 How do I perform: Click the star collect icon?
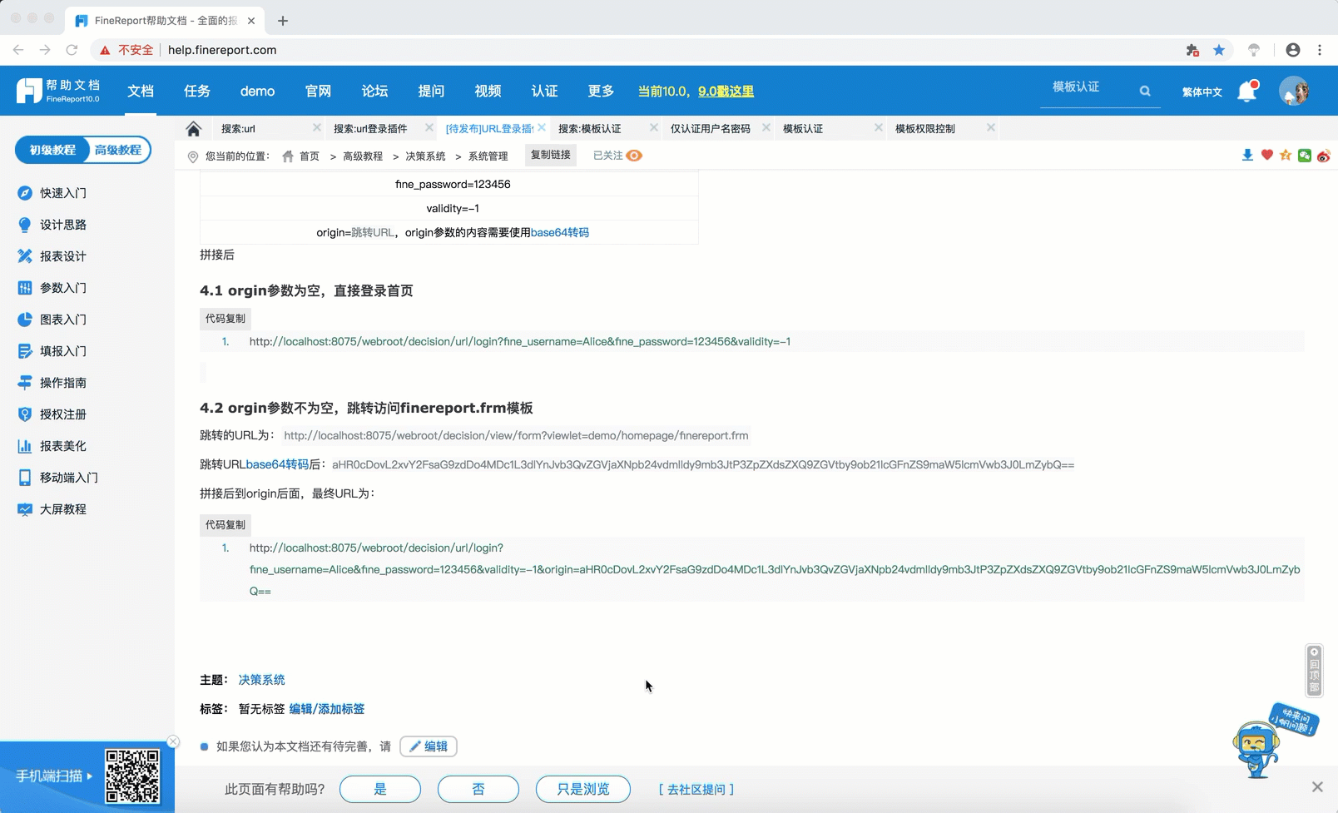[1286, 156]
